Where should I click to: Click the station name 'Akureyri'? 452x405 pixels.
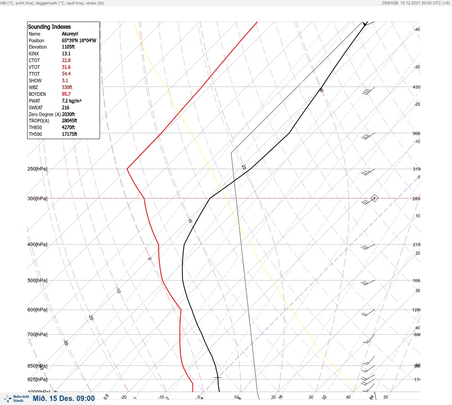(70, 34)
